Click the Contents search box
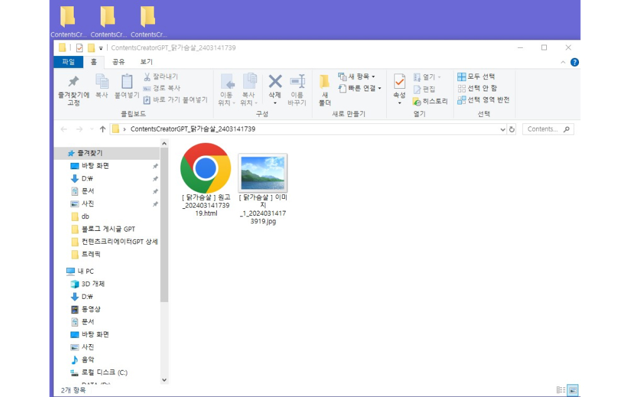Image resolution: width=630 pixels, height=397 pixels. point(548,129)
